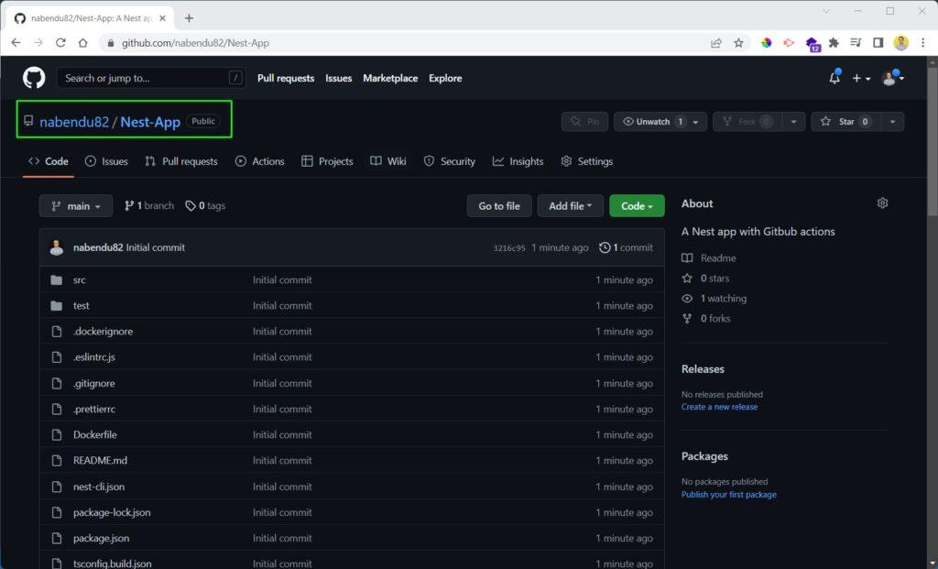Screen dimensions: 938x569
Task: Open commit hash 3216c95
Action: 509,247
